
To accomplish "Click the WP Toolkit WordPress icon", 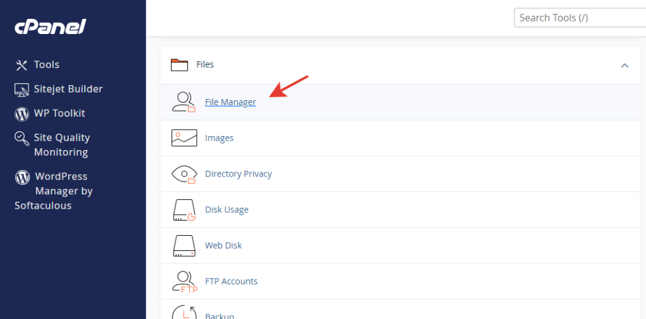I will 21,113.
